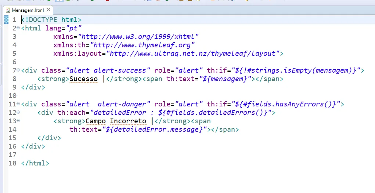Screen dimensions: 375x193
Task: Collapse the html element fold on line 2
Action: (18, 28)
